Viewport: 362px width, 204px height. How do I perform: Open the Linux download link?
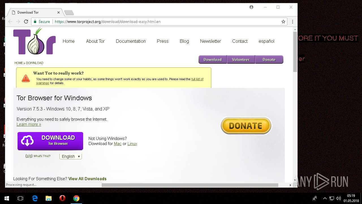(x=132, y=144)
